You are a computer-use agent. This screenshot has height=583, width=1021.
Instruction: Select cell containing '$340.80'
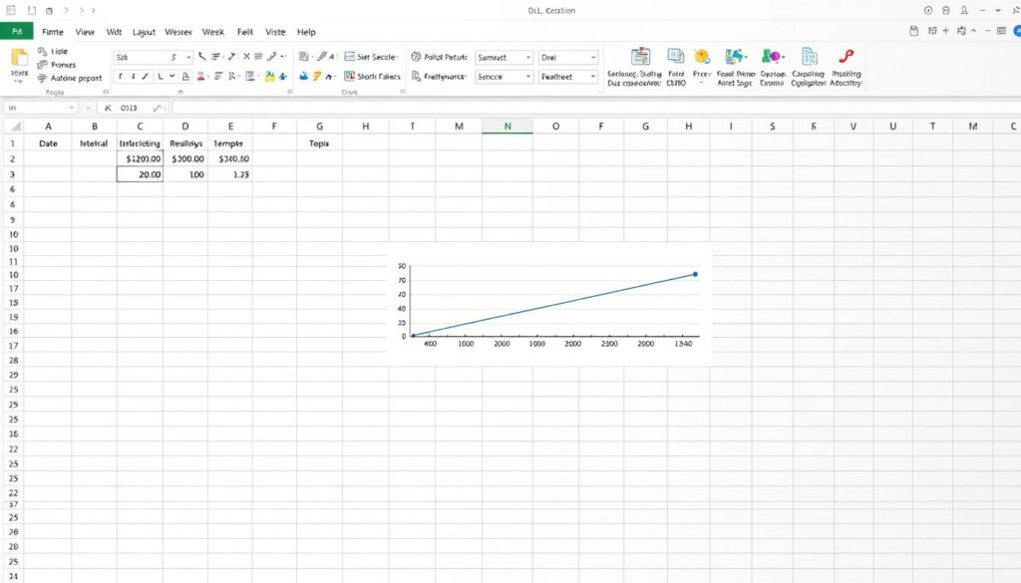coord(230,158)
